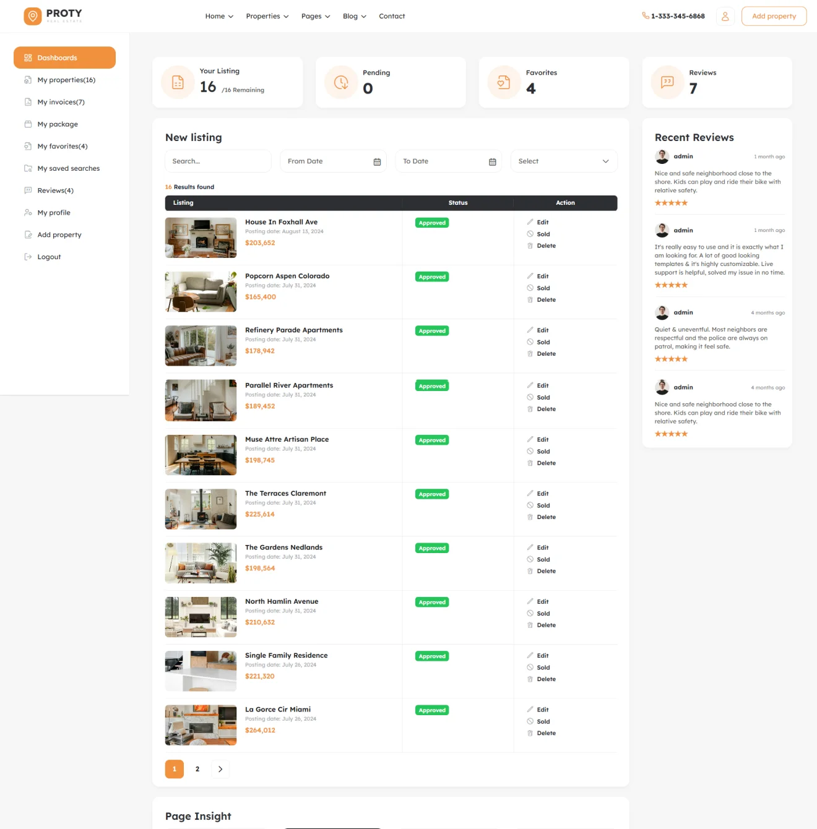Click the Add property button in header
This screenshot has height=829, width=817.
774,16
